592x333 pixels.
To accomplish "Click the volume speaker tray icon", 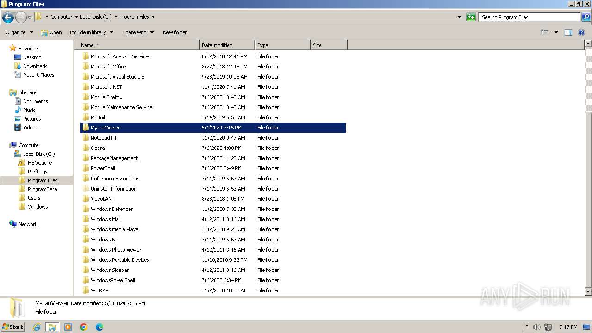I will (x=537, y=327).
